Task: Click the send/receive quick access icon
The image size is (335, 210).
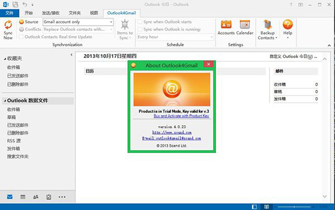Action: [x=15, y=4]
